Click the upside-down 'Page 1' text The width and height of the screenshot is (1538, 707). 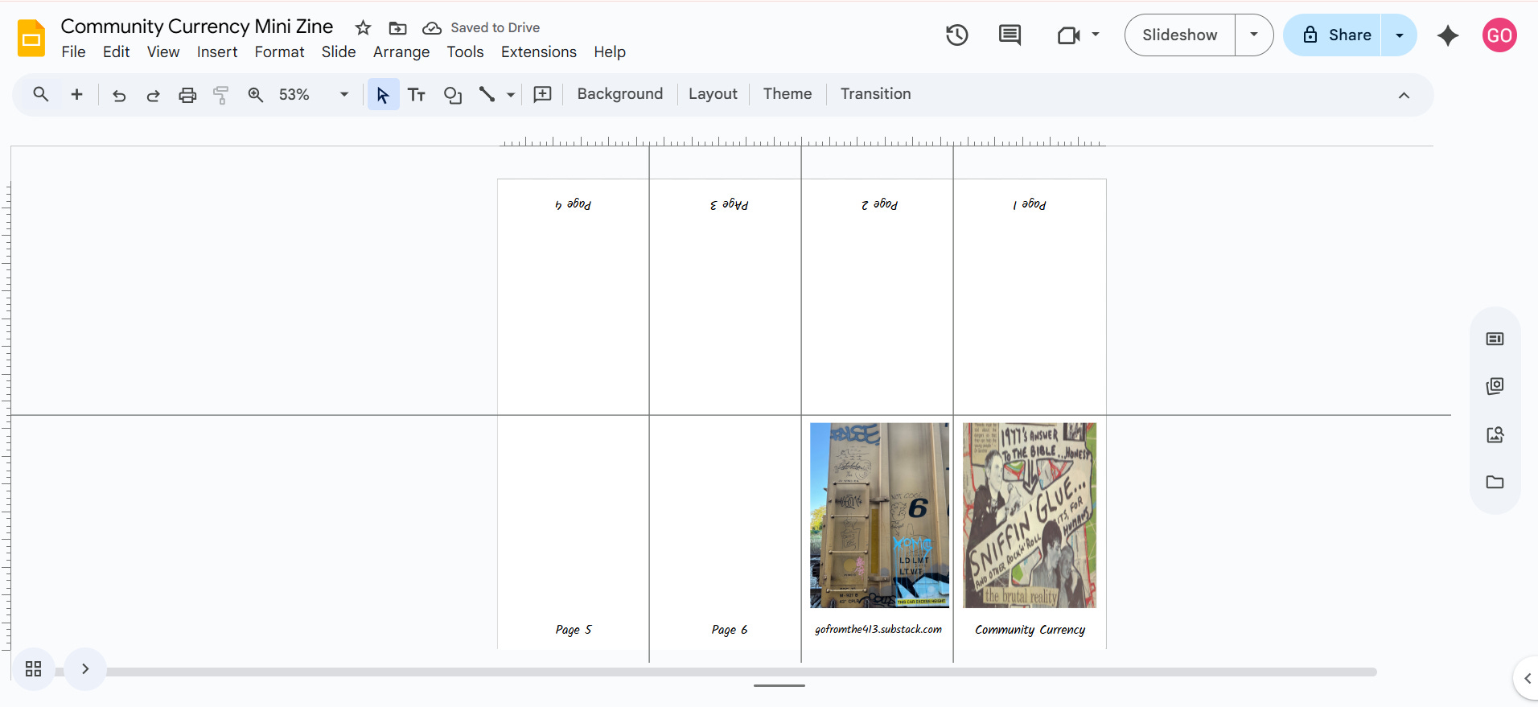1030,204
